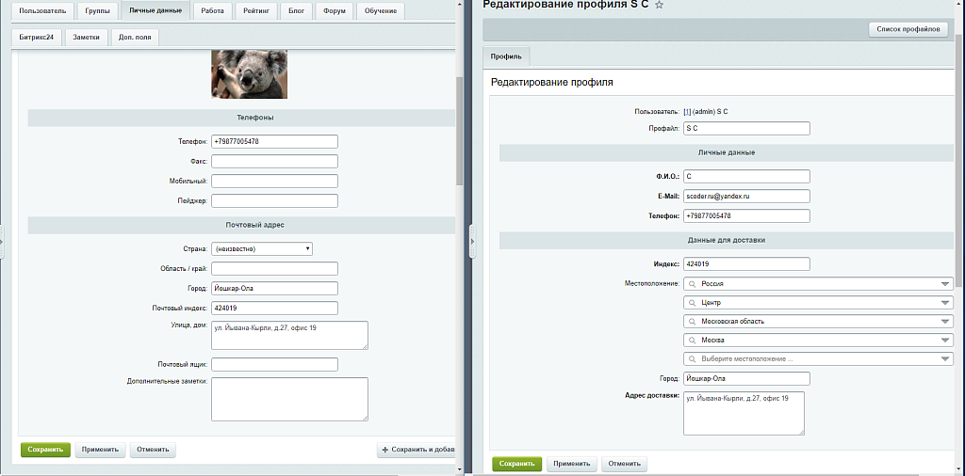Image resolution: width=965 pixels, height=476 pixels.
Task: Focus the Индекс field containing 424019
Action: [746, 264]
